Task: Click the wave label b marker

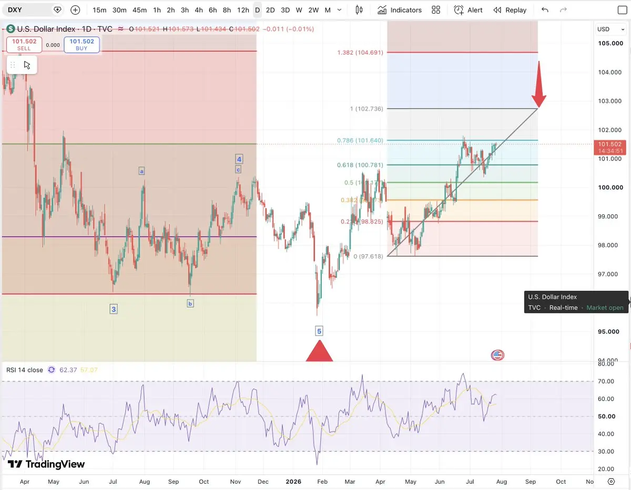Action: pyautogui.click(x=190, y=303)
